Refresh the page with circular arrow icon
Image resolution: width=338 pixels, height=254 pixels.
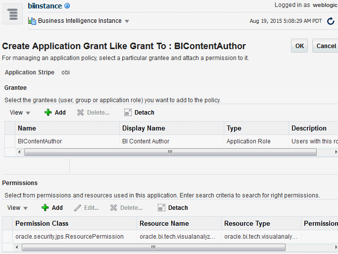click(331, 21)
